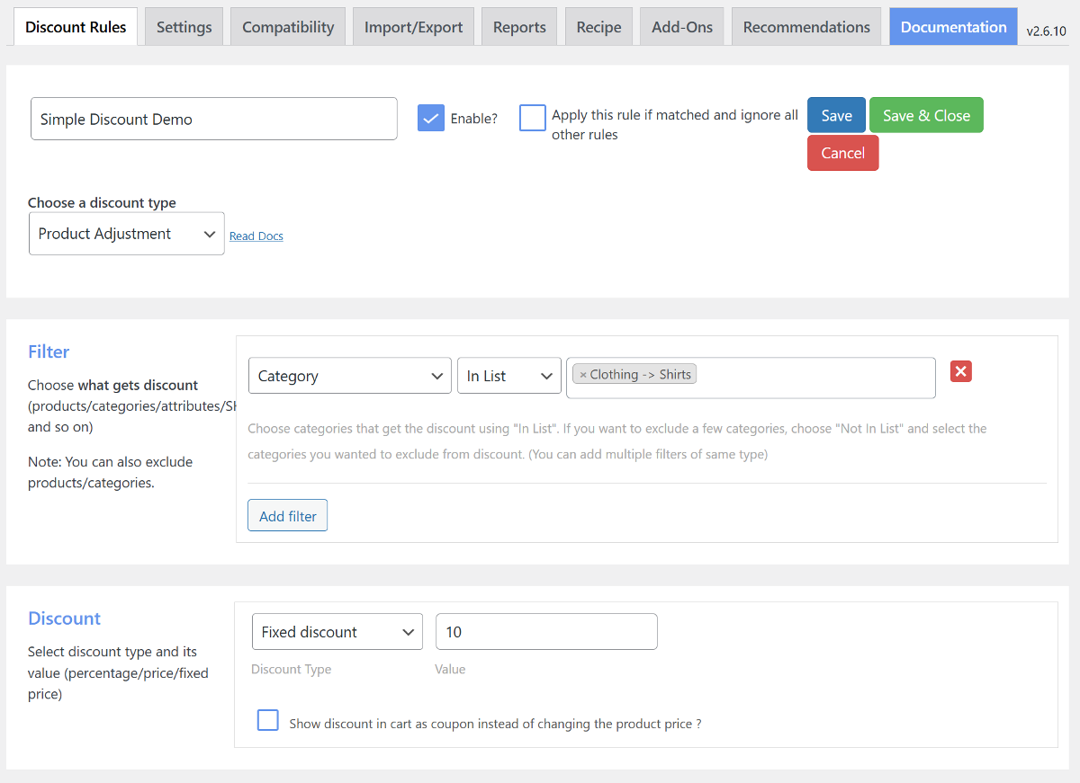Delete the category filter with red X
The width and height of the screenshot is (1080, 783).
(960, 371)
